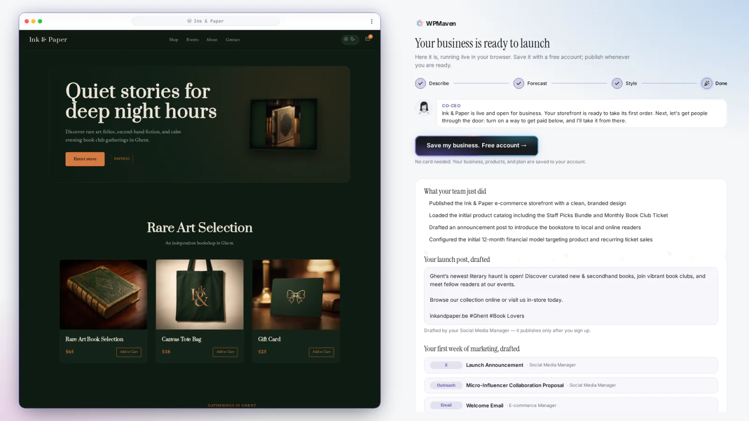This screenshot has width=749, height=421.
Task: Click the hero book image
Action: click(x=284, y=124)
